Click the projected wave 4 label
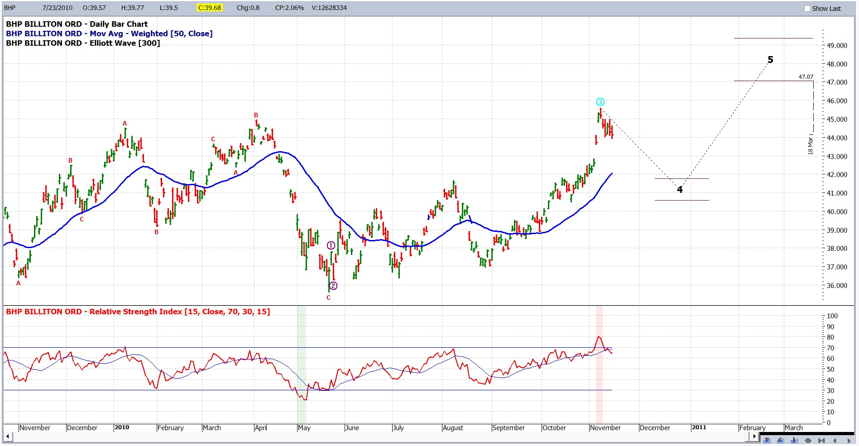 [x=680, y=189]
